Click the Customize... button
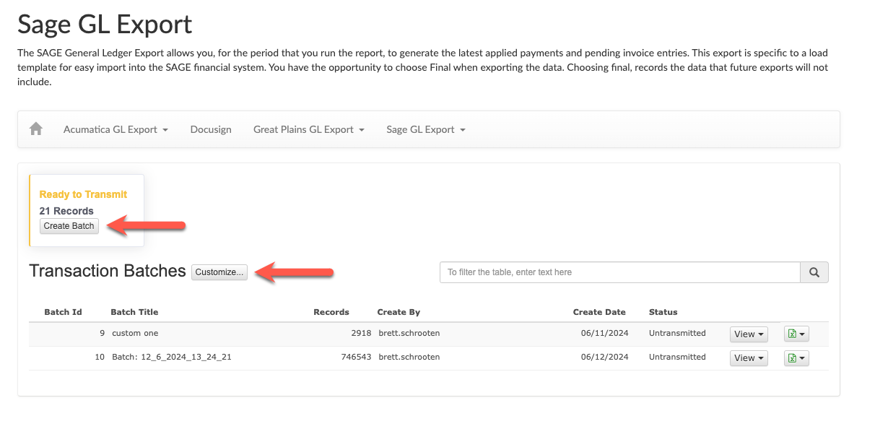 (x=219, y=272)
